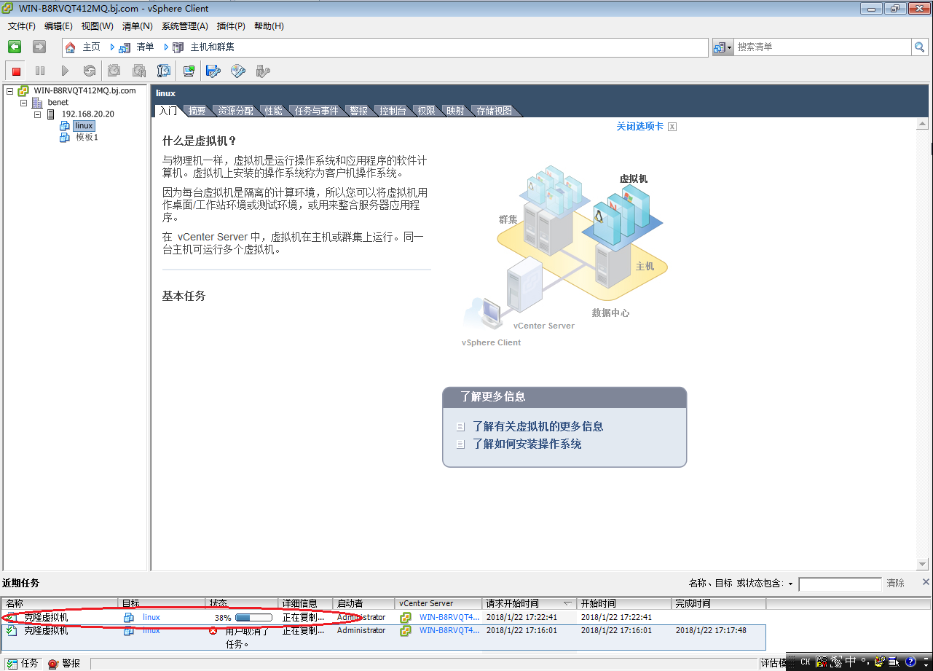Image resolution: width=933 pixels, height=671 pixels.
Task: Select host 192.168.20.20 in tree
Action: click(x=87, y=114)
